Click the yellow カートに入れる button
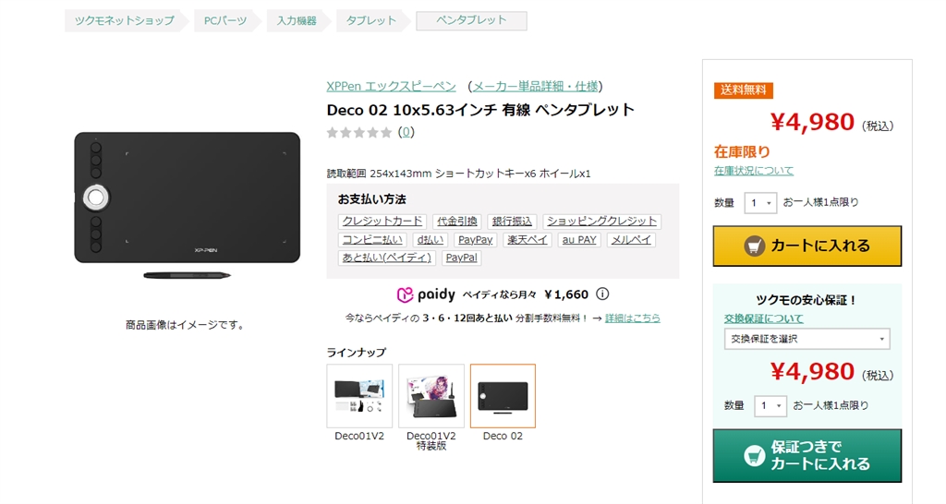 [x=807, y=246]
